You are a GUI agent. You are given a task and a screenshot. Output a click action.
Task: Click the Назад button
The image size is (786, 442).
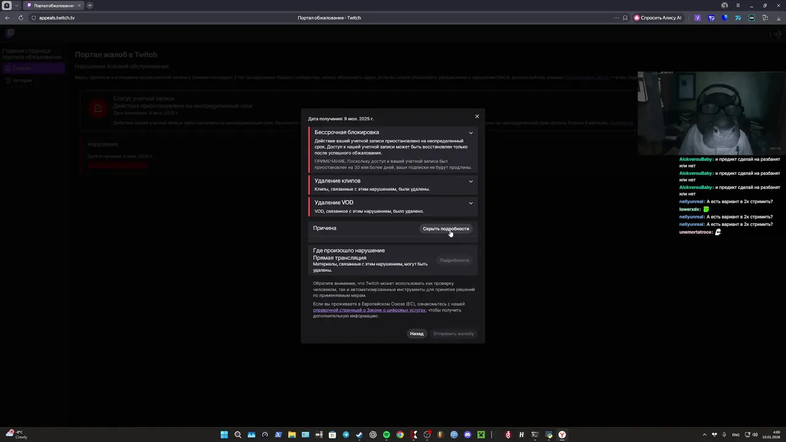tap(417, 334)
